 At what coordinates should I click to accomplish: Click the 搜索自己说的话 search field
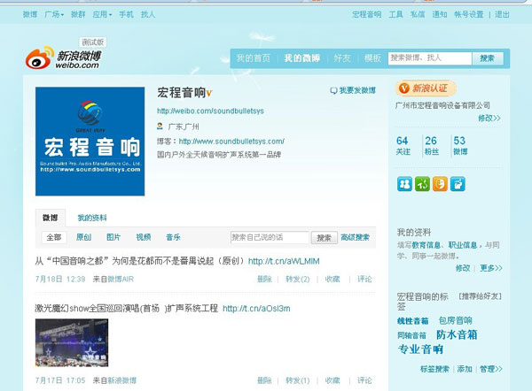pos(270,237)
